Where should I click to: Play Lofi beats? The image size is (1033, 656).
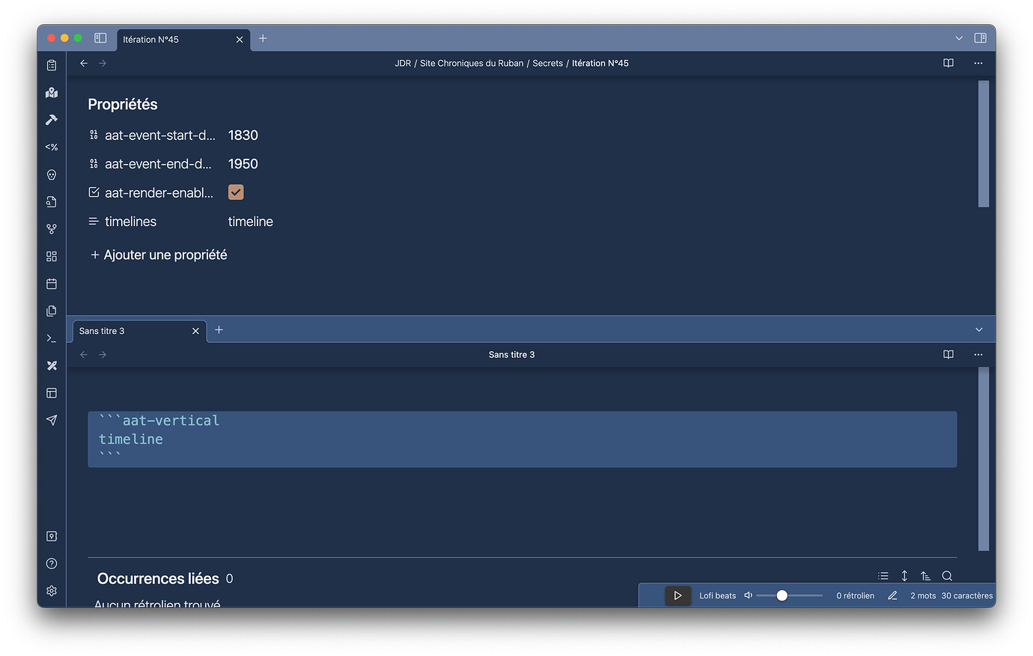(x=677, y=595)
